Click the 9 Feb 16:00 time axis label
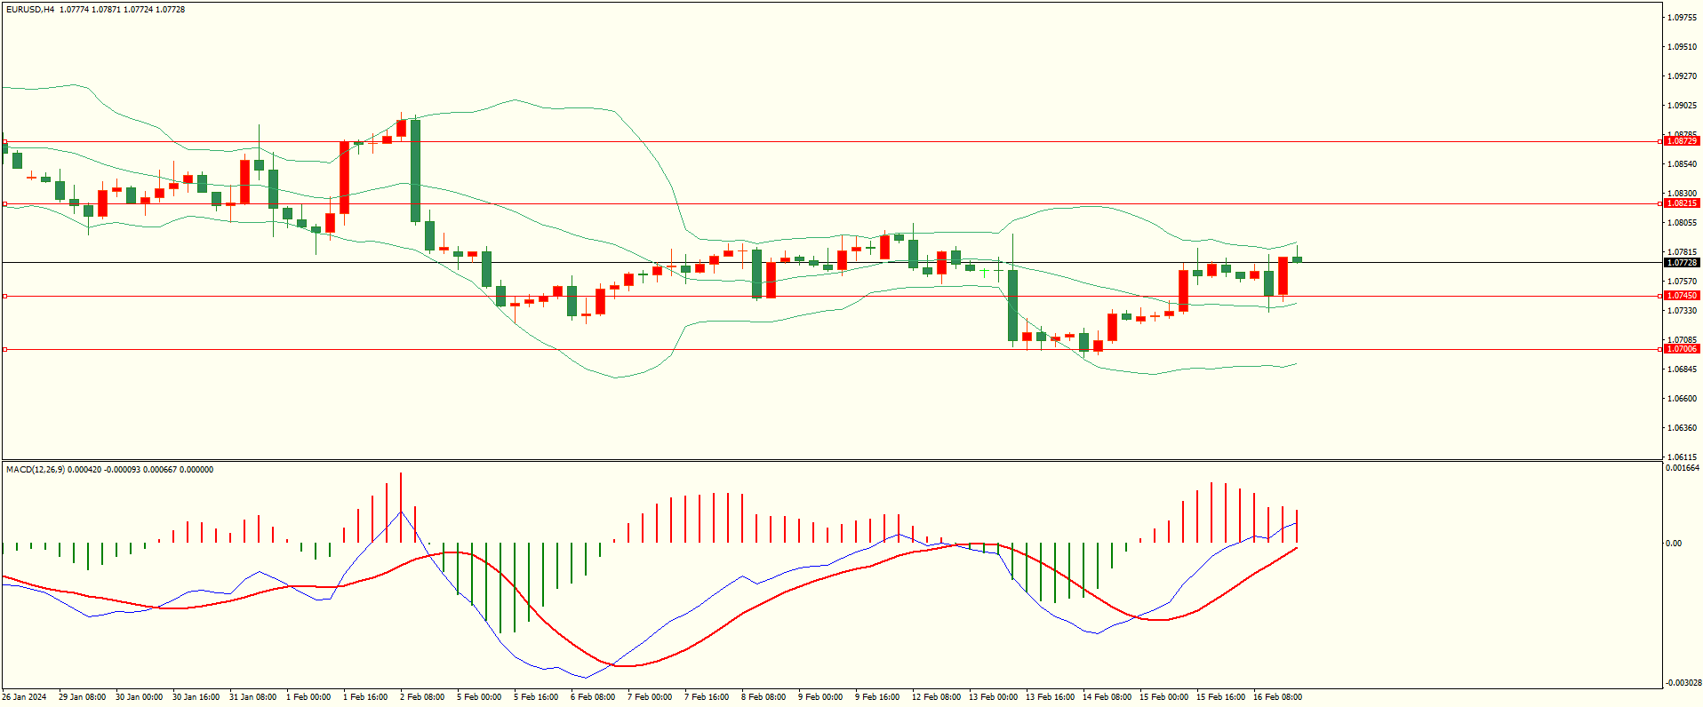The width and height of the screenshot is (1703, 707). click(x=877, y=697)
